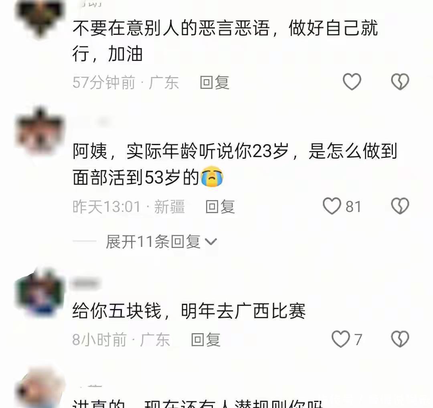Tap the blurred username above 阿姨 comment
Image resolution: width=433 pixels, height=408 pixels.
click(x=103, y=121)
